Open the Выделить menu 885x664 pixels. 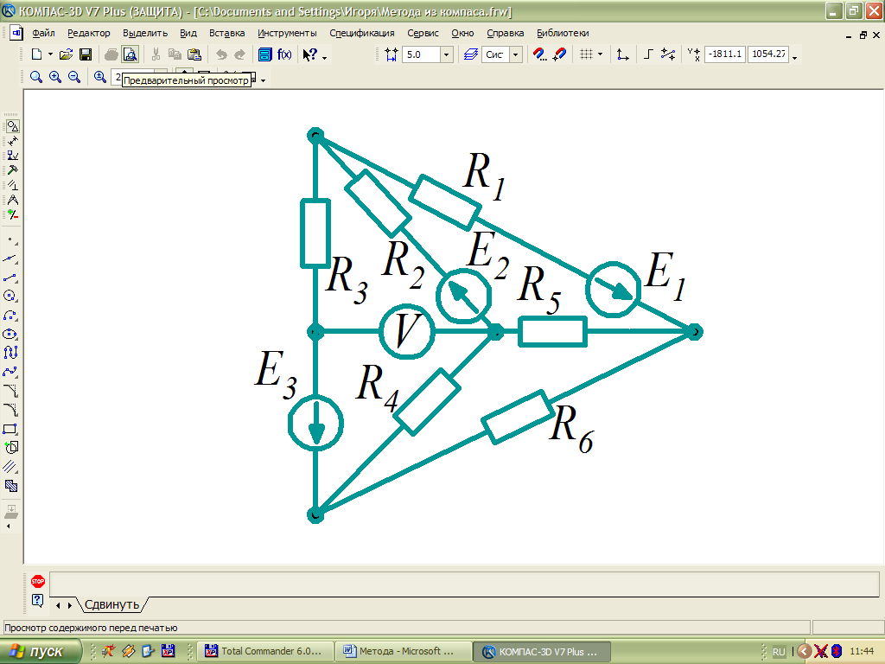click(x=145, y=34)
